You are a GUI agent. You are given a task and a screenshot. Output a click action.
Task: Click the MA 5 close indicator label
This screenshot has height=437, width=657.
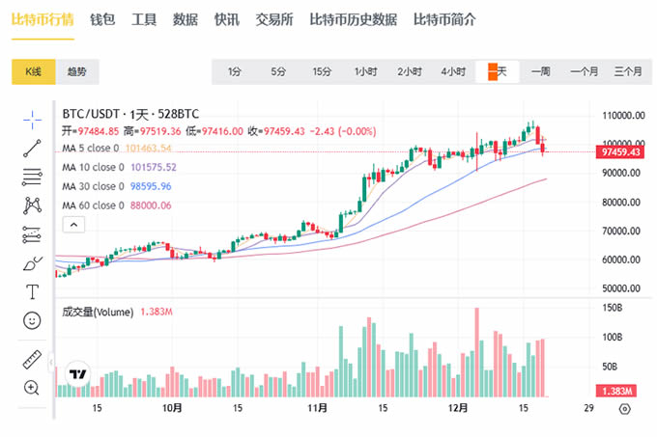click(x=90, y=149)
